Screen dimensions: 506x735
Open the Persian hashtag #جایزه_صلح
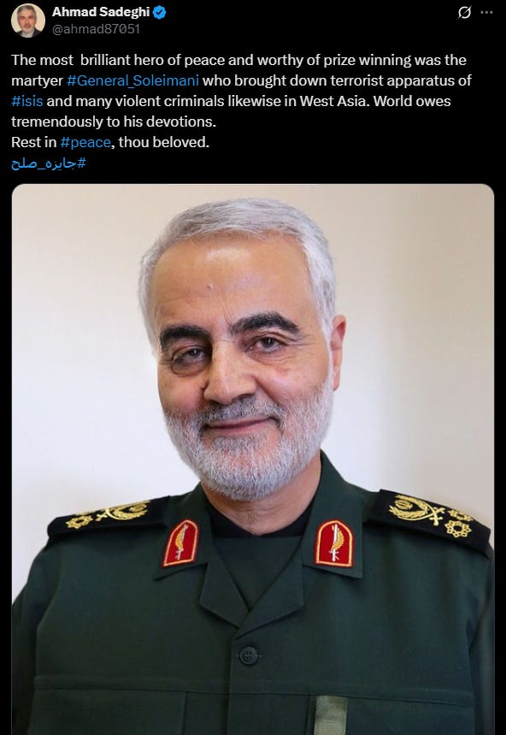pyautogui.click(x=49, y=163)
